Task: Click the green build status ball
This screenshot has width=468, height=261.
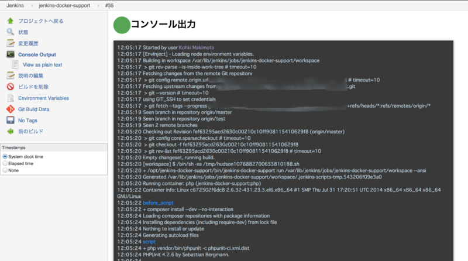Action: [x=122, y=25]
